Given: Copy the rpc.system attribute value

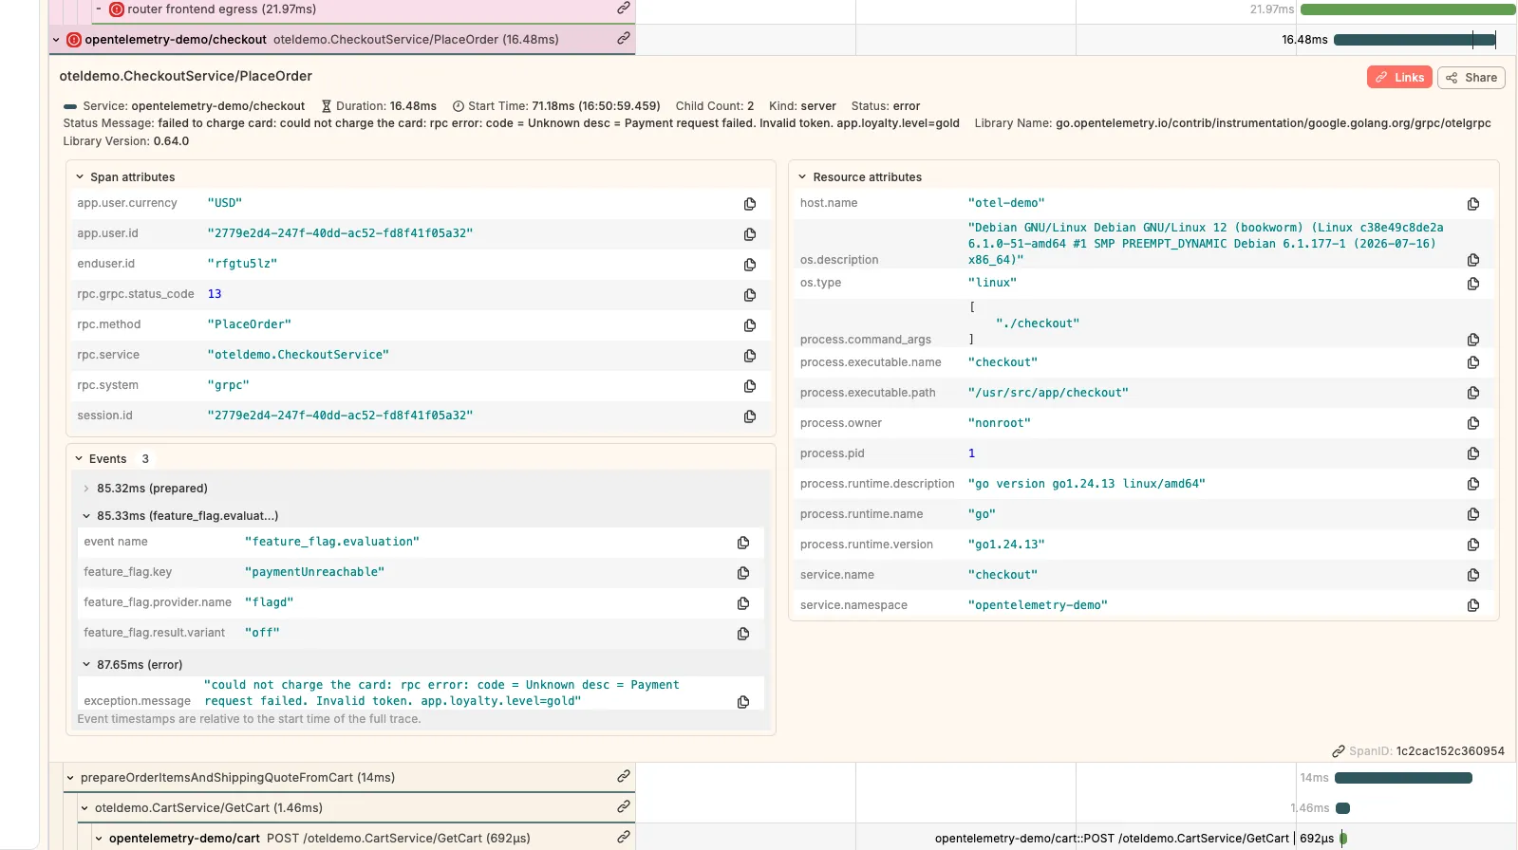Looking at the screenshot, I should tap(750, 386).
